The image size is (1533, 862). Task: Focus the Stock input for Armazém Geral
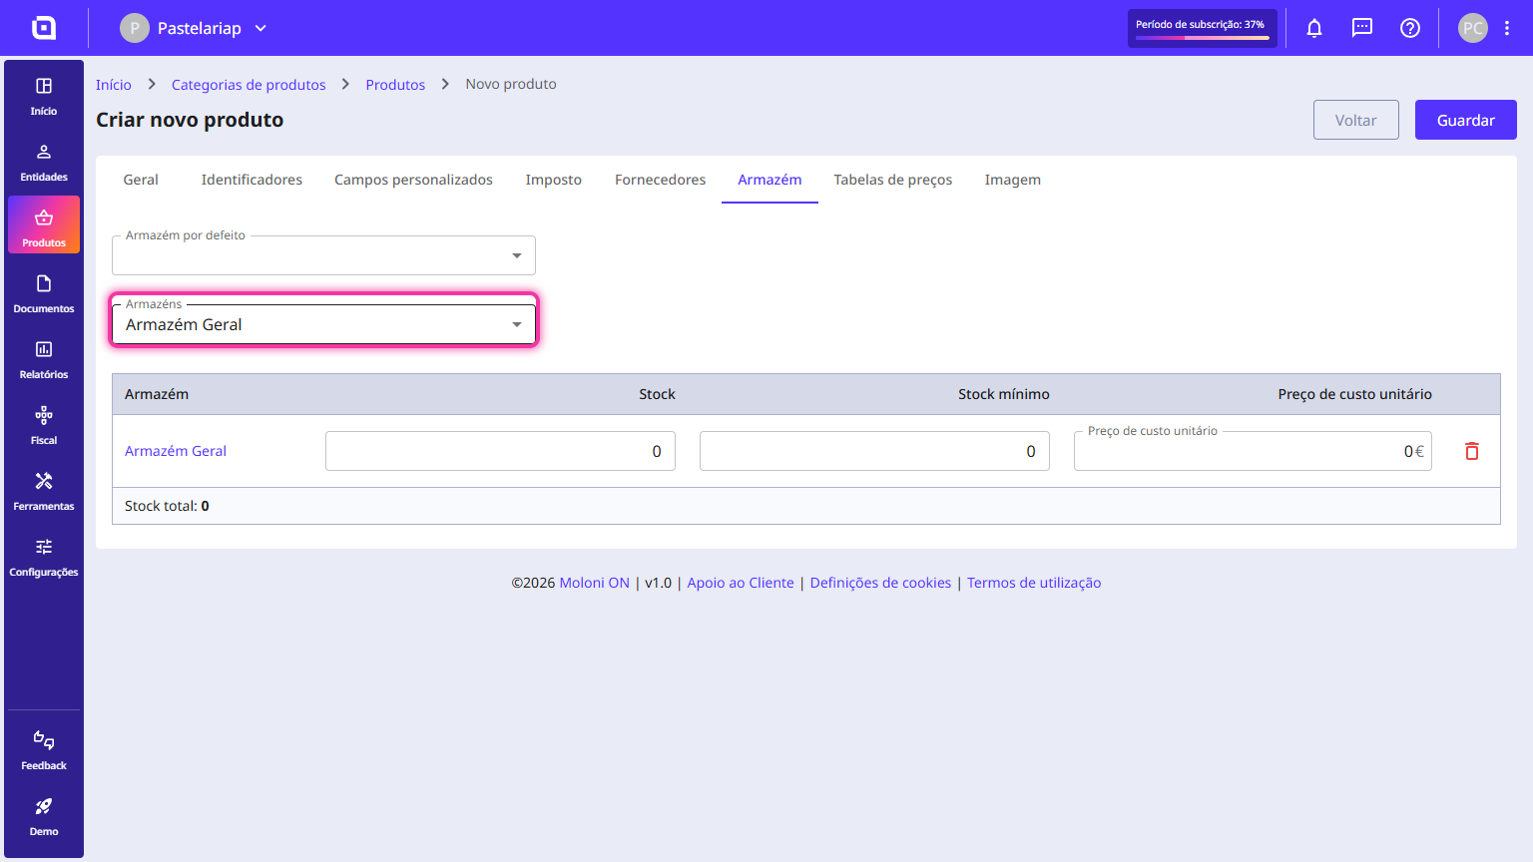500,451
